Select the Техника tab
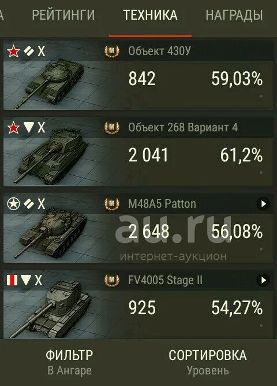This screenshot has height=386, width=277. (x=150, y=15)
